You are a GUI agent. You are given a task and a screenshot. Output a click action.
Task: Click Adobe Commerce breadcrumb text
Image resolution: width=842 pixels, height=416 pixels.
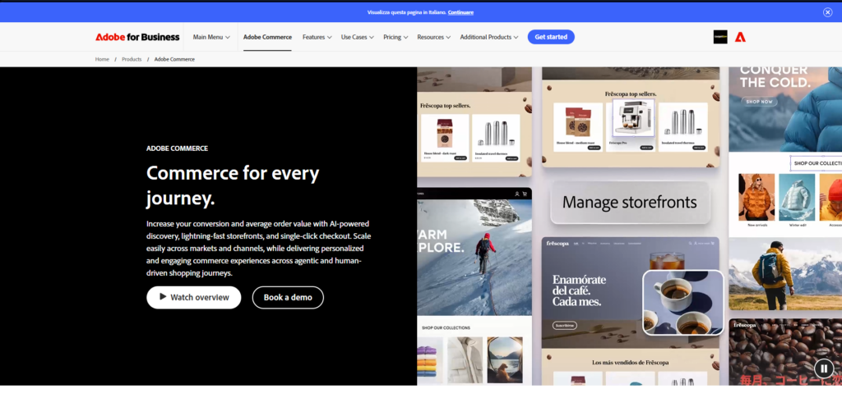pos(174,59)
